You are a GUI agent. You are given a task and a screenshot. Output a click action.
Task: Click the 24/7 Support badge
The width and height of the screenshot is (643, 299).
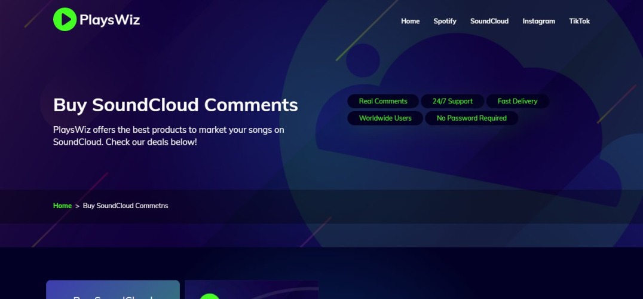click(x=452, y=101)
